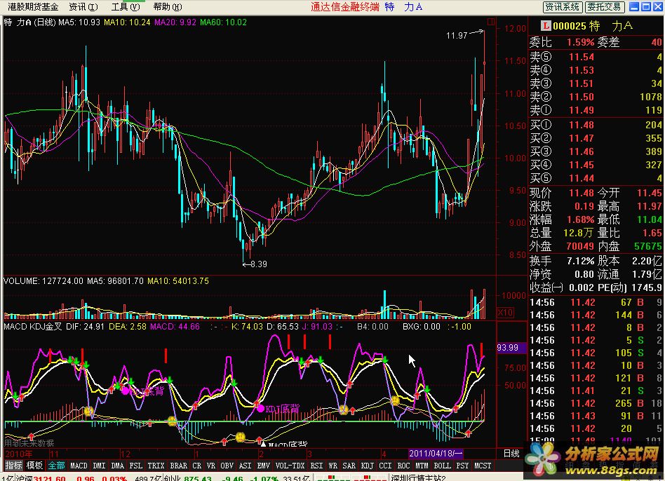Open the 港股期货基金 menu
Image resolution: width=665 pixels, height=481 pixels.
[32, 7]
